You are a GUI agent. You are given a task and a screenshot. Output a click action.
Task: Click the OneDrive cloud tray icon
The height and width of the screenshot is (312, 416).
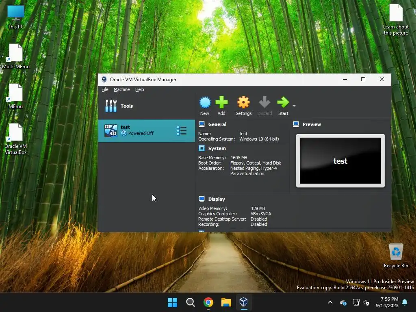[x=343, y=302]
